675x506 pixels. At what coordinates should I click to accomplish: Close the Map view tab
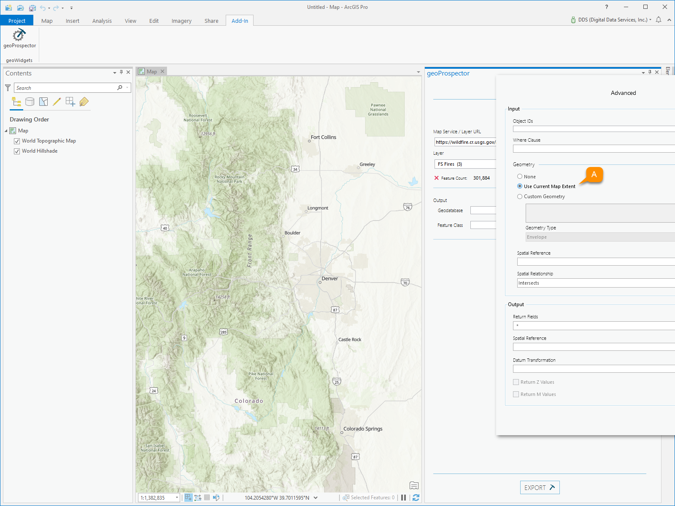(162, 71)
